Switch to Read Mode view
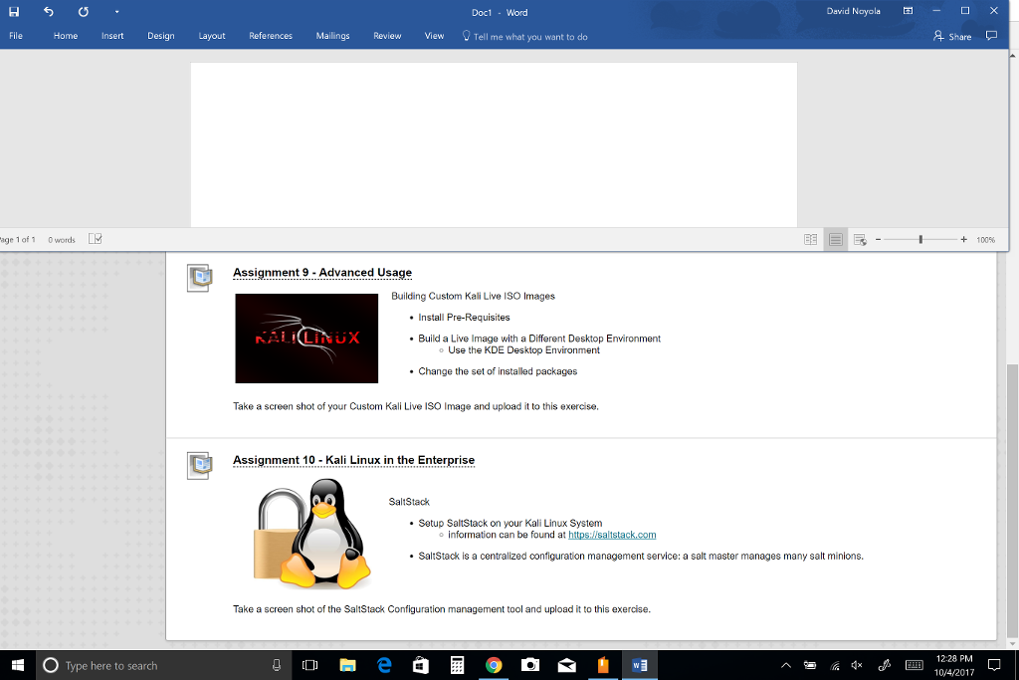 [811, 239]
